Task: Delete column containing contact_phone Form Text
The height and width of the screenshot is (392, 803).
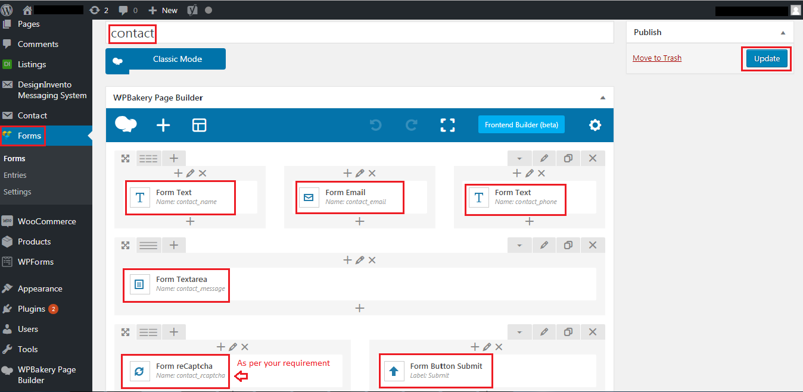Action: click(x=541, y=173)
